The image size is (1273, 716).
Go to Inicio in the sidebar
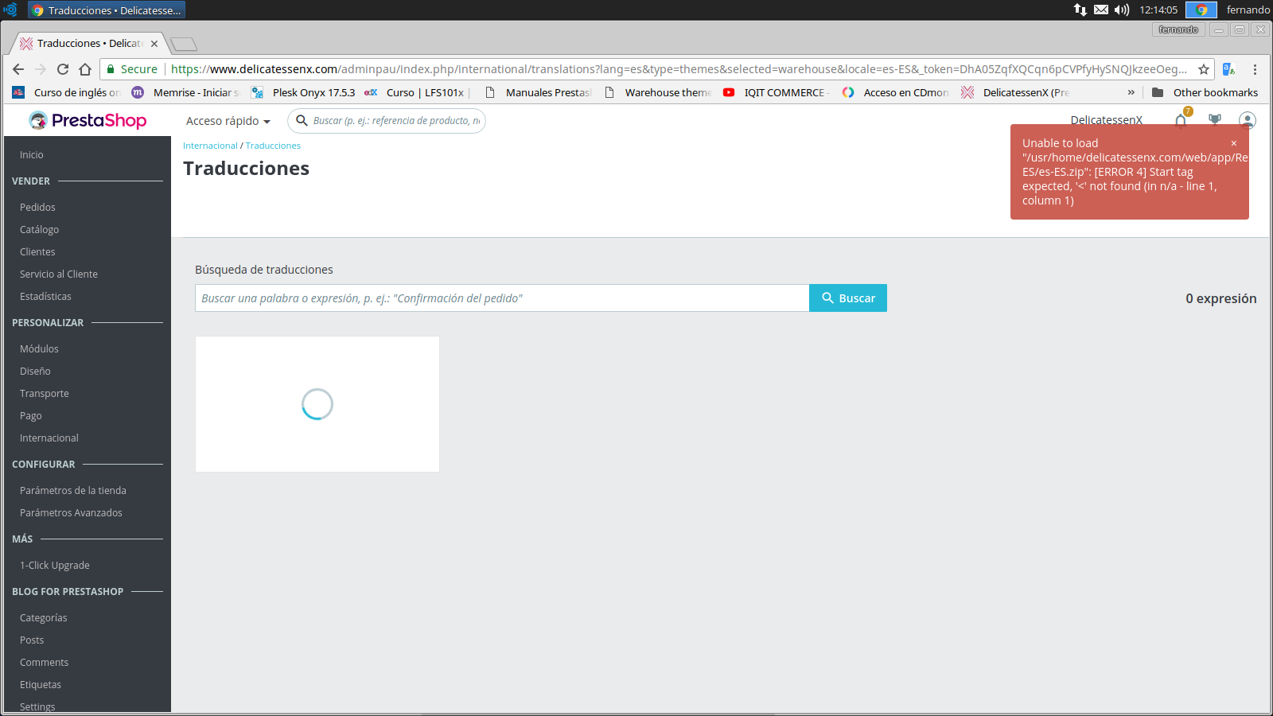pos(32,155)
